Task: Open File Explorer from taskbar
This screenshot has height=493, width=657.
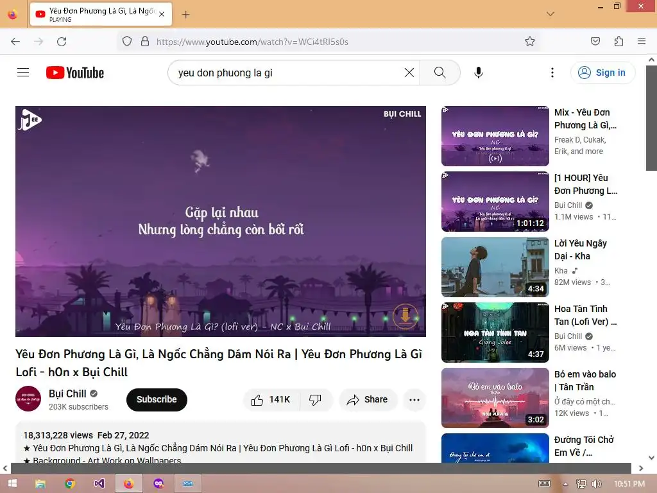Action: pyautogui.click(x=40, y=483)
